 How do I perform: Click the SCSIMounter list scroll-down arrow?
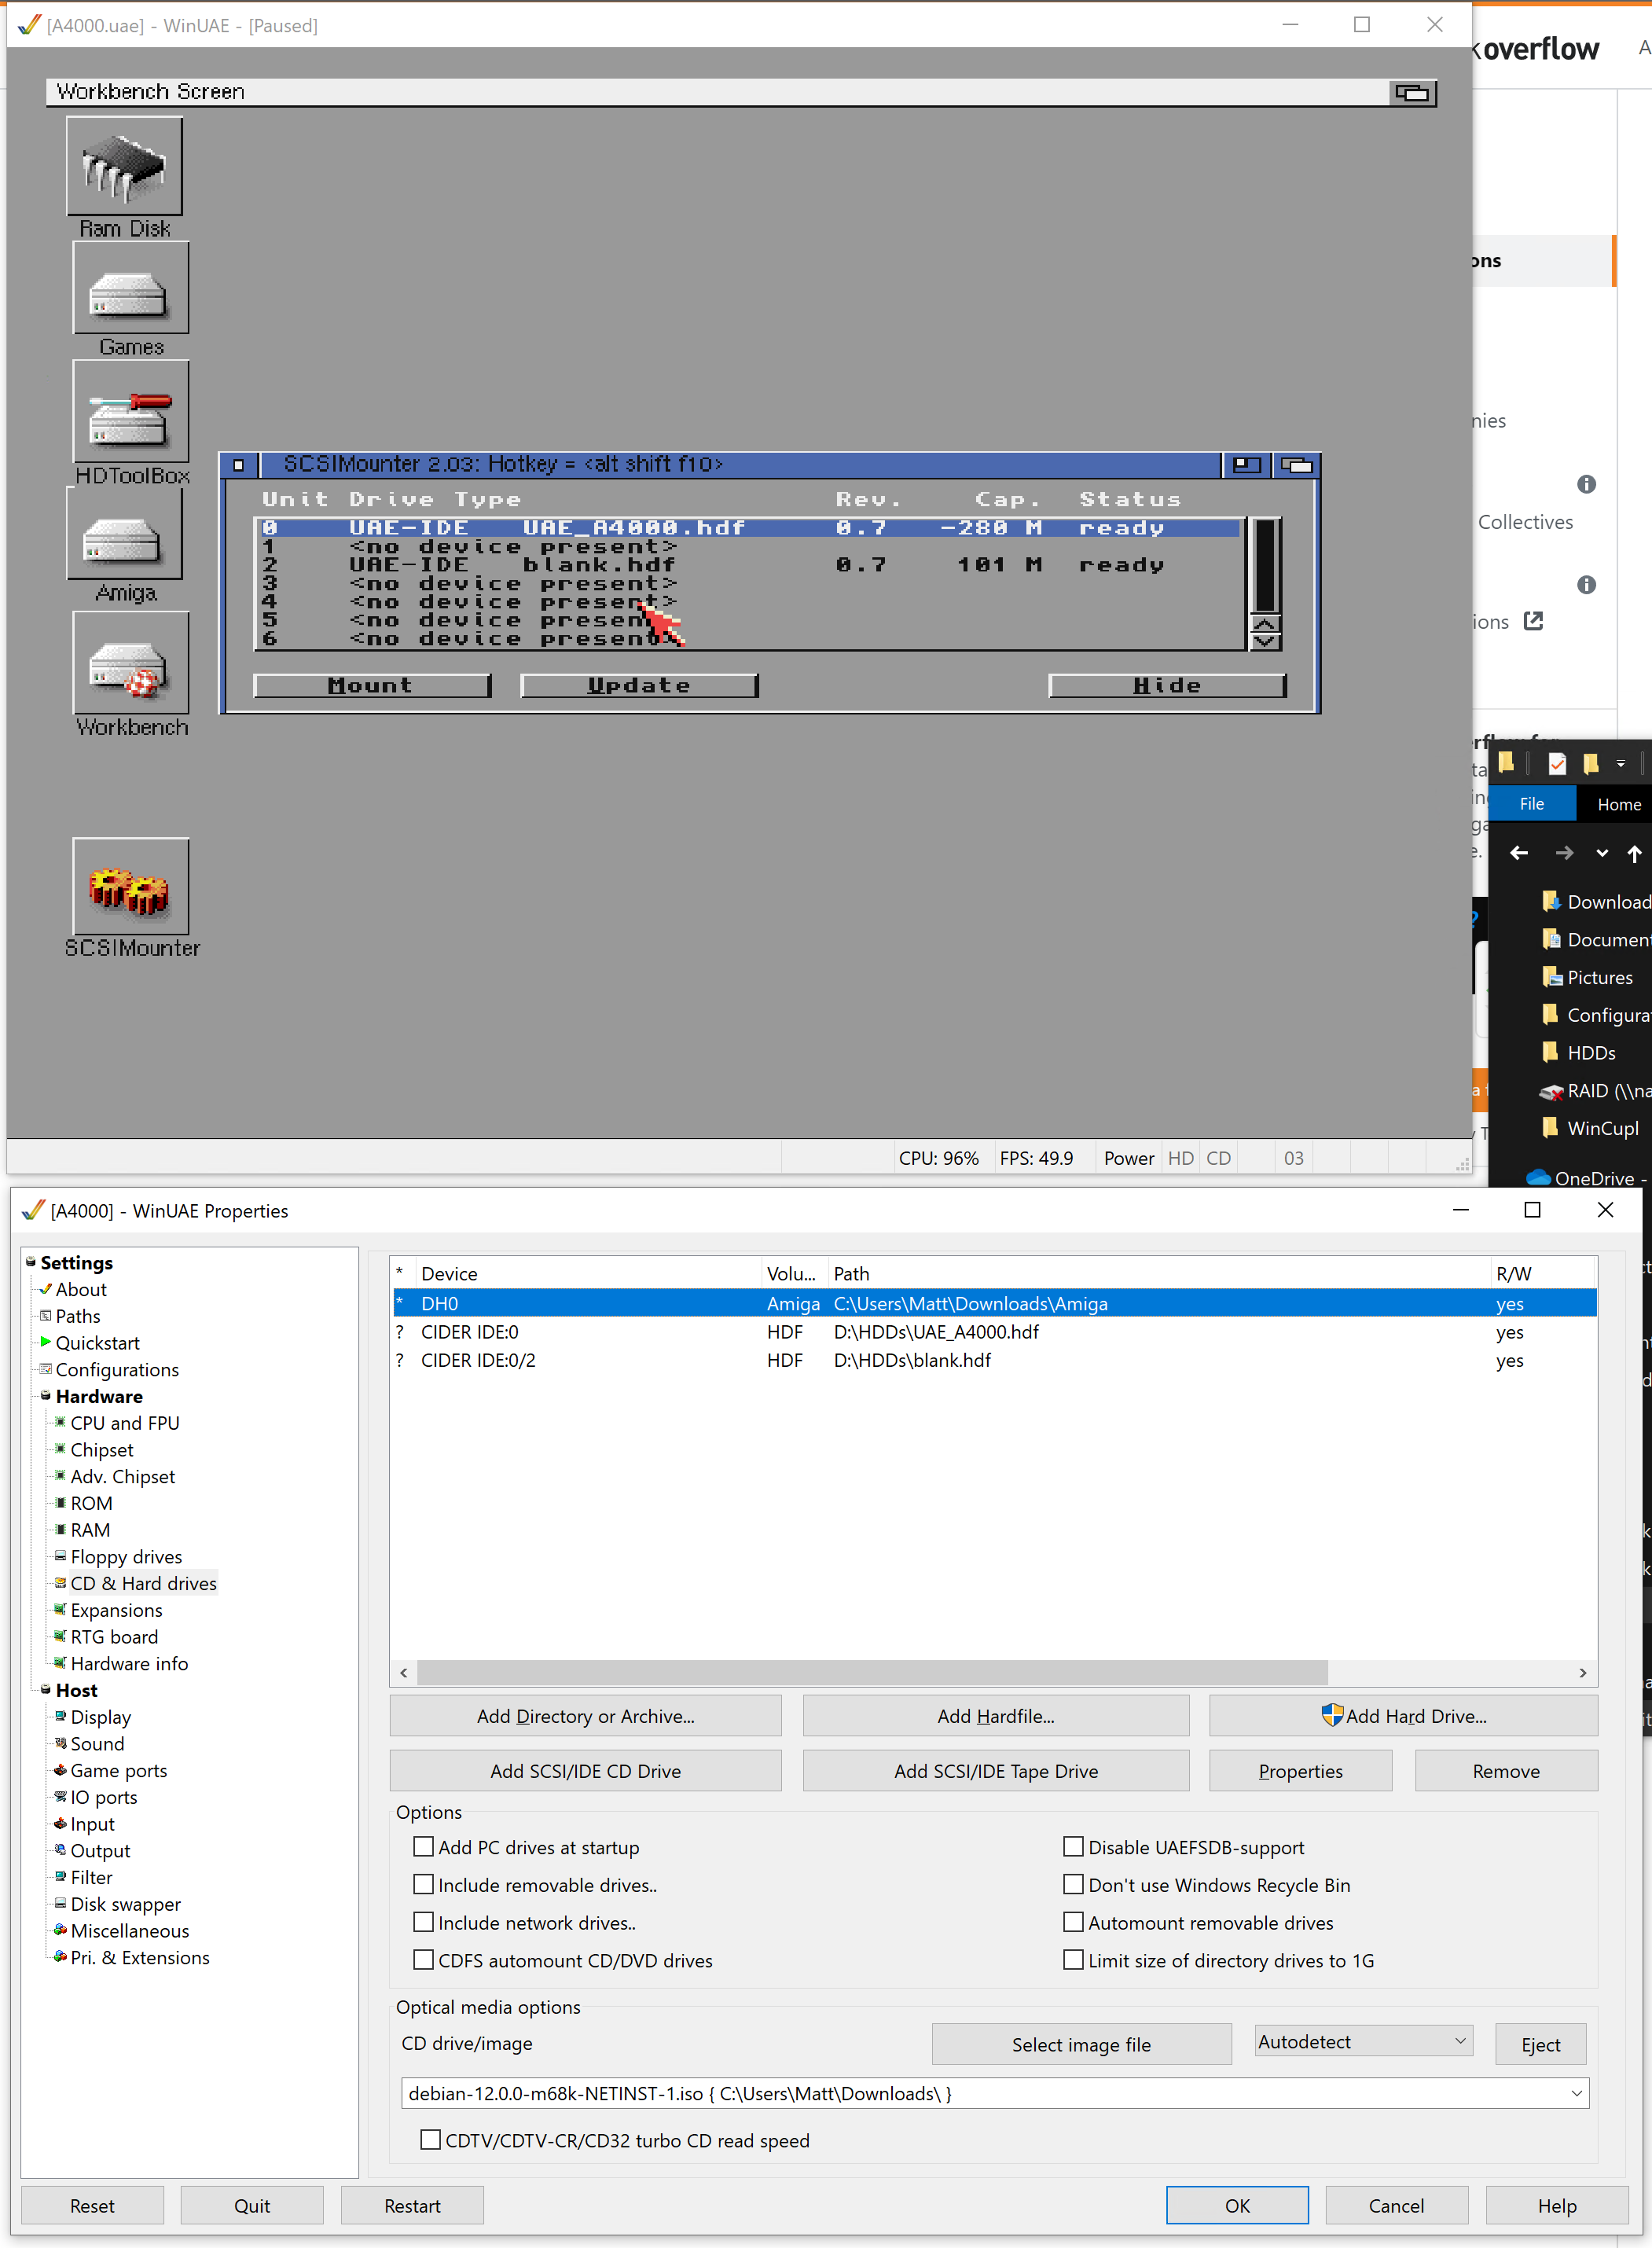1265,641
